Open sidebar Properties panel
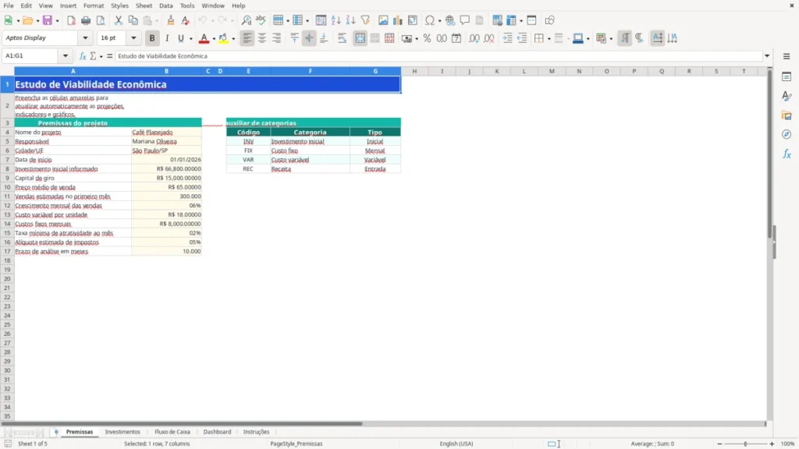The image size is (799, 449). point(787,76)
